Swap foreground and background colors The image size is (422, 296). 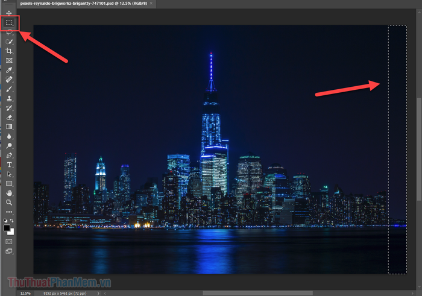coord(13,221)
